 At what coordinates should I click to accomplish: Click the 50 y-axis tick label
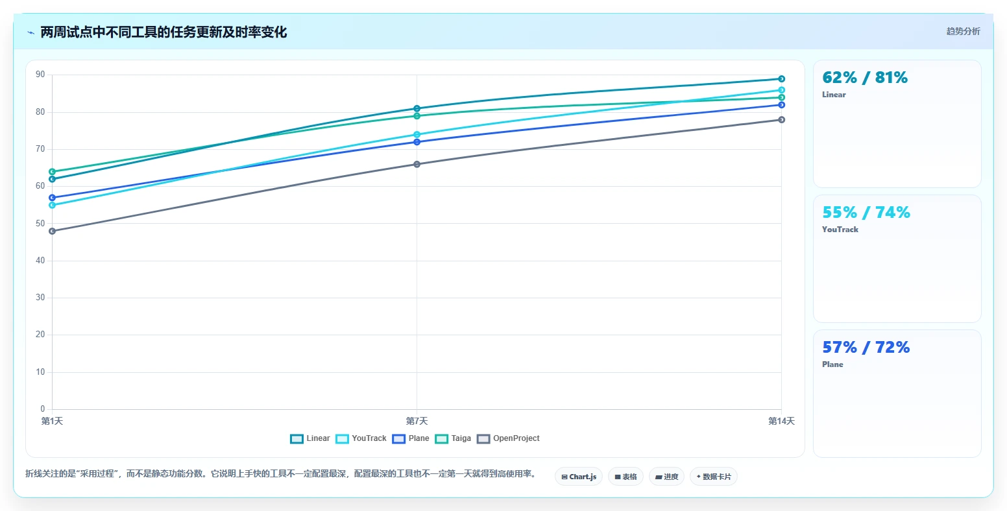[x=40, y=223]
